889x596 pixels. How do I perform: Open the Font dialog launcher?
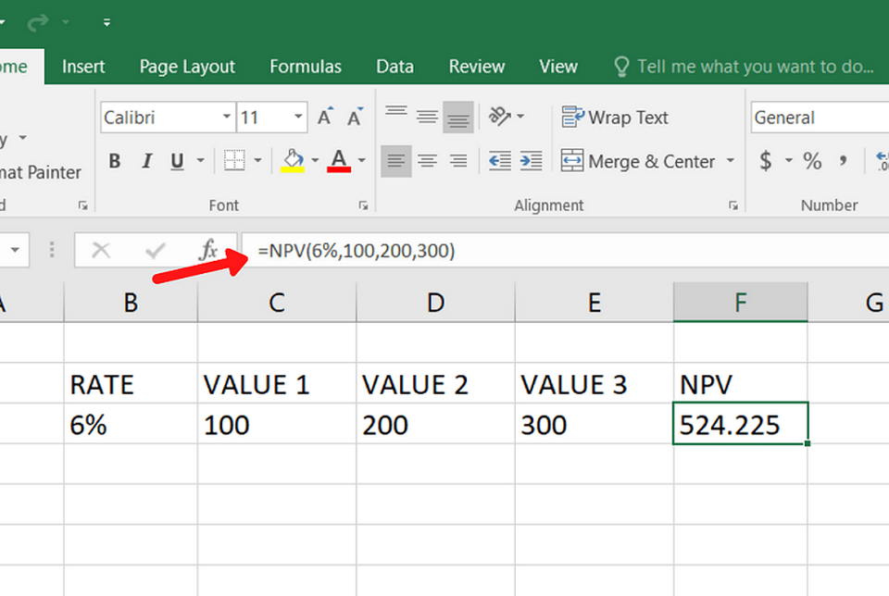(363, 205)
